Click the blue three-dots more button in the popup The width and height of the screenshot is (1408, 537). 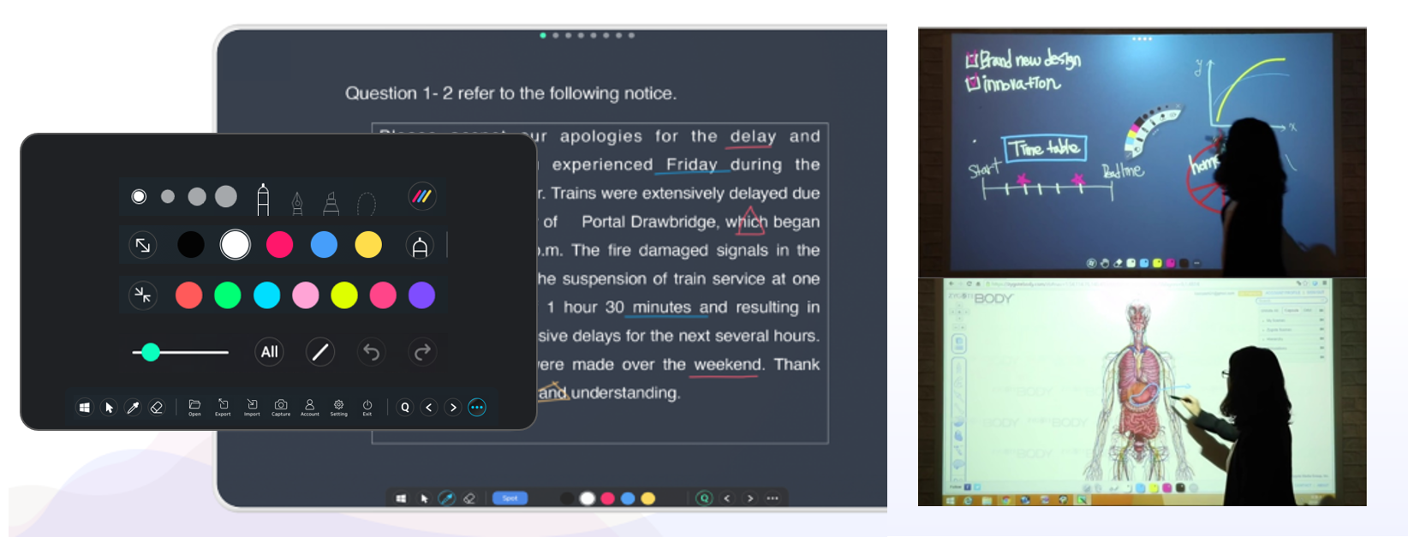[x=477, y=408]
